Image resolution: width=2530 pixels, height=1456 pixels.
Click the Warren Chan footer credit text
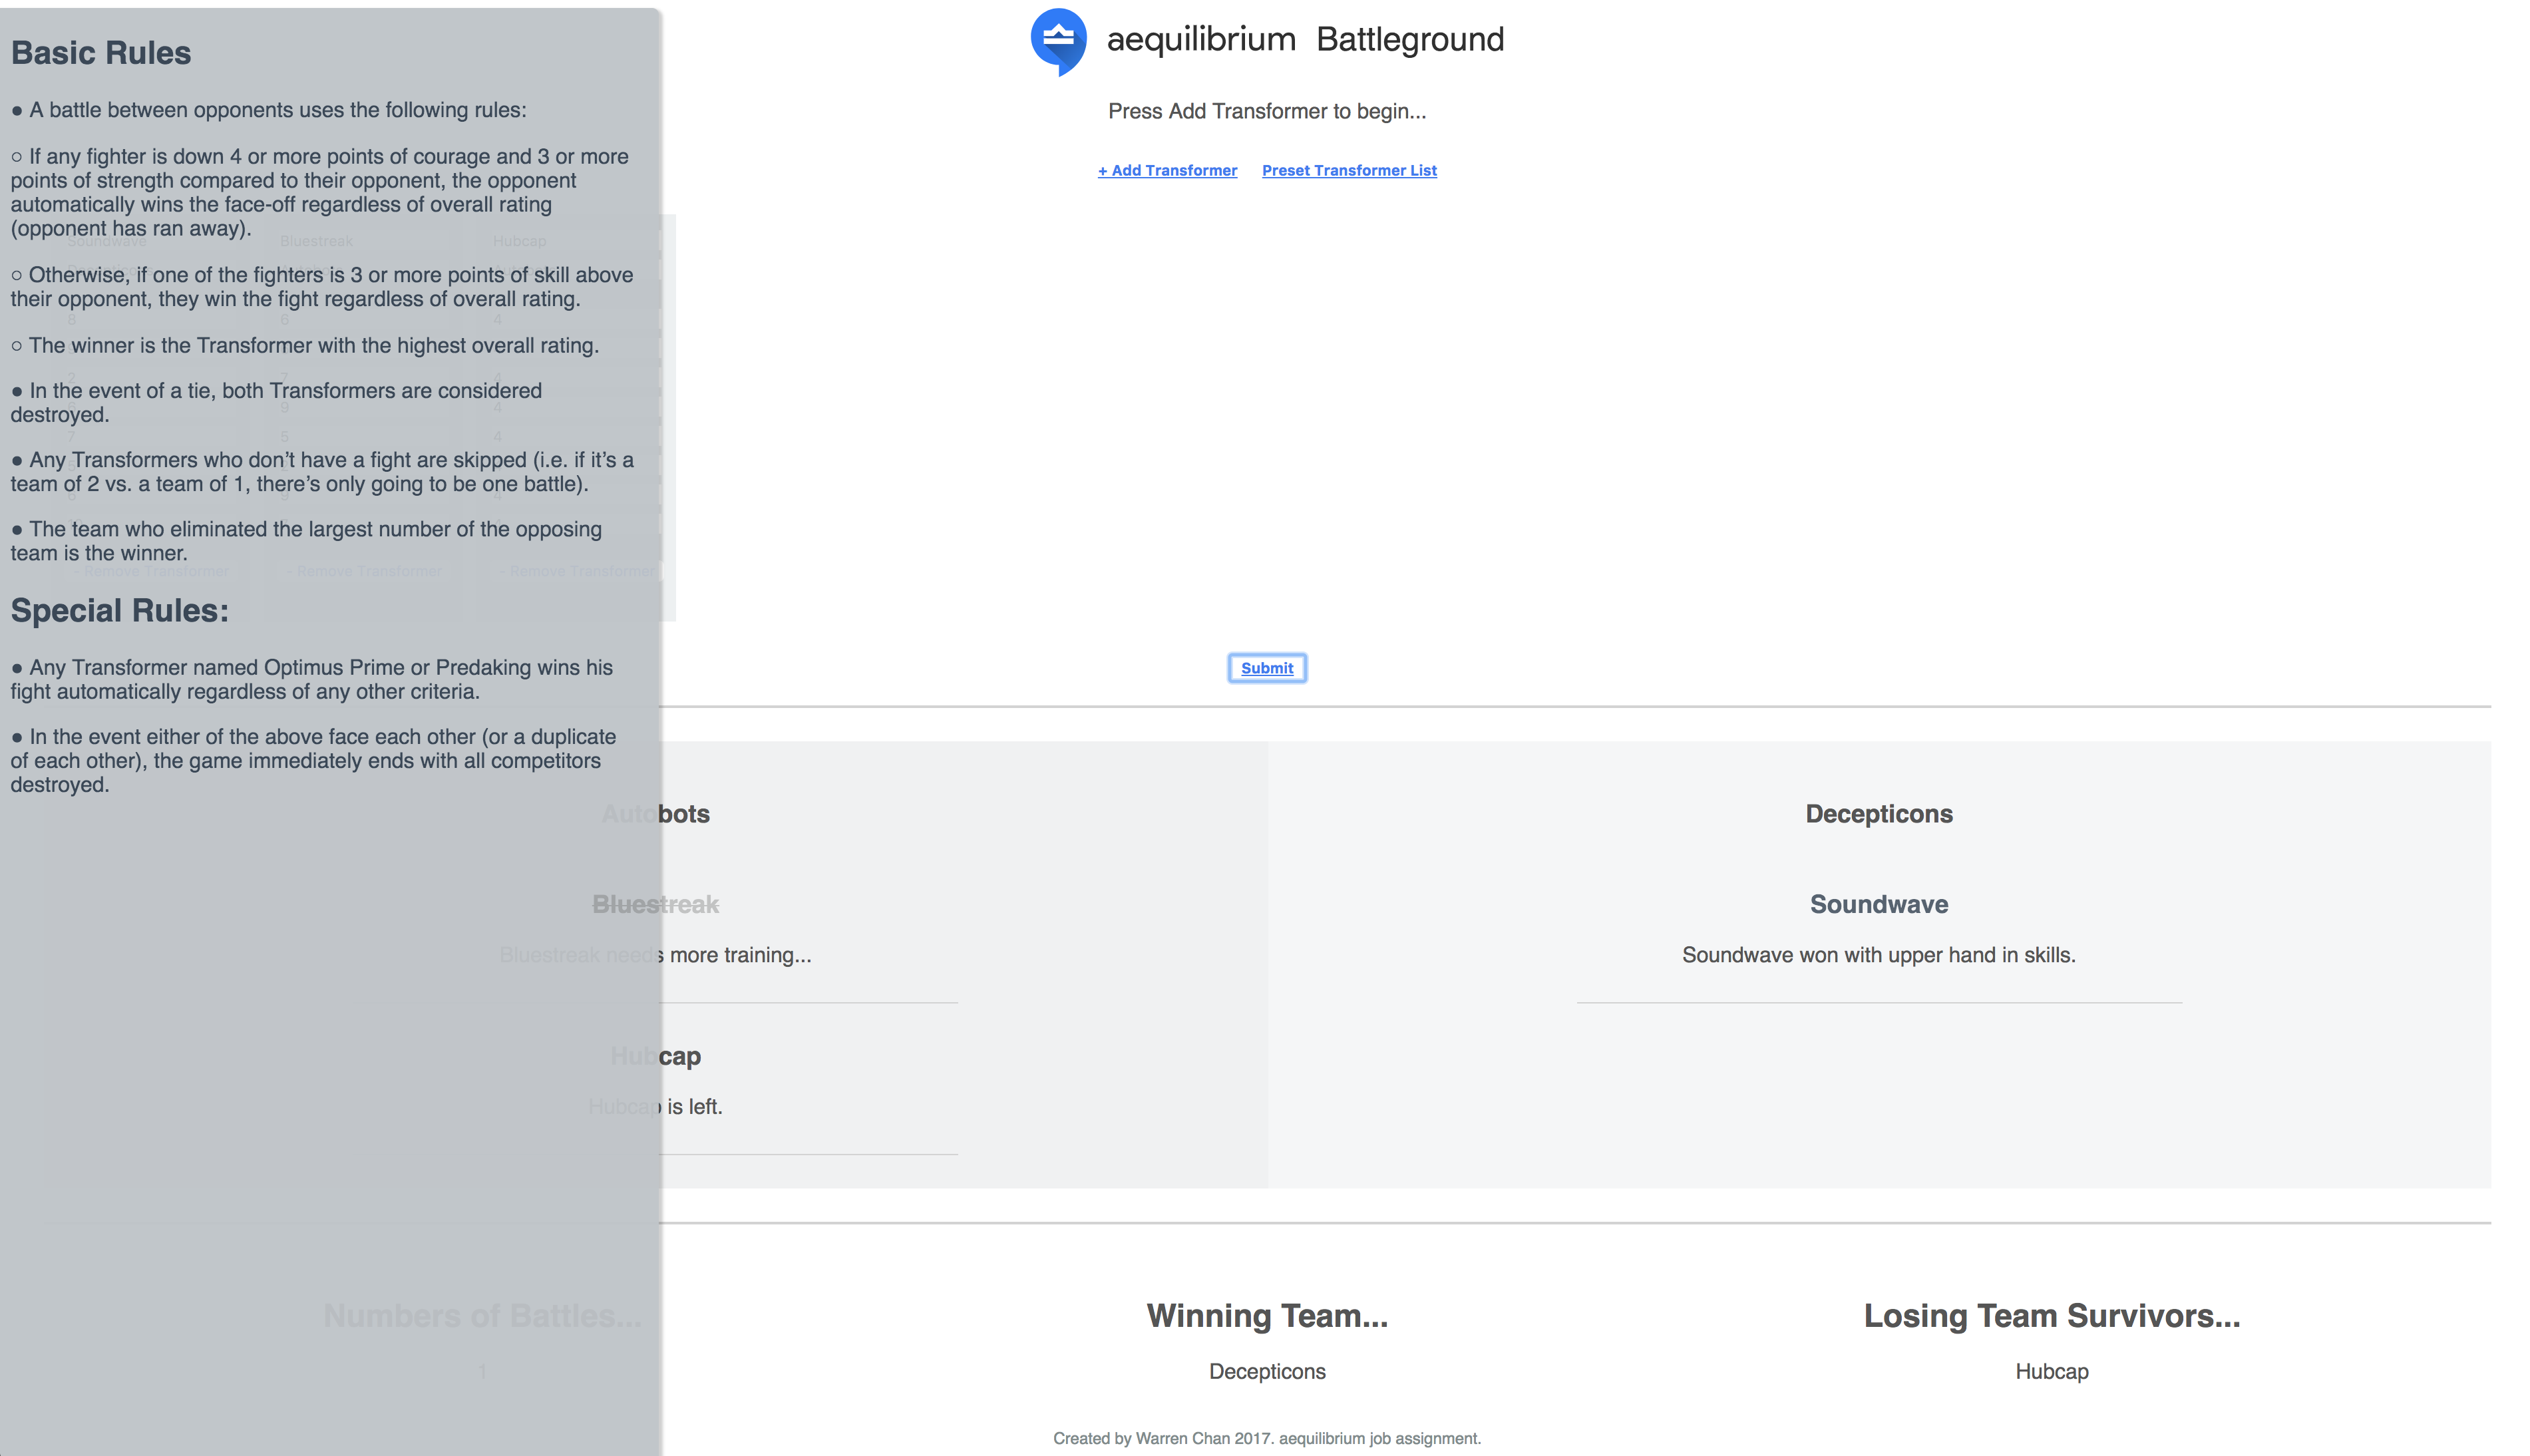pyautogui.click(x=1266, y=1438)
